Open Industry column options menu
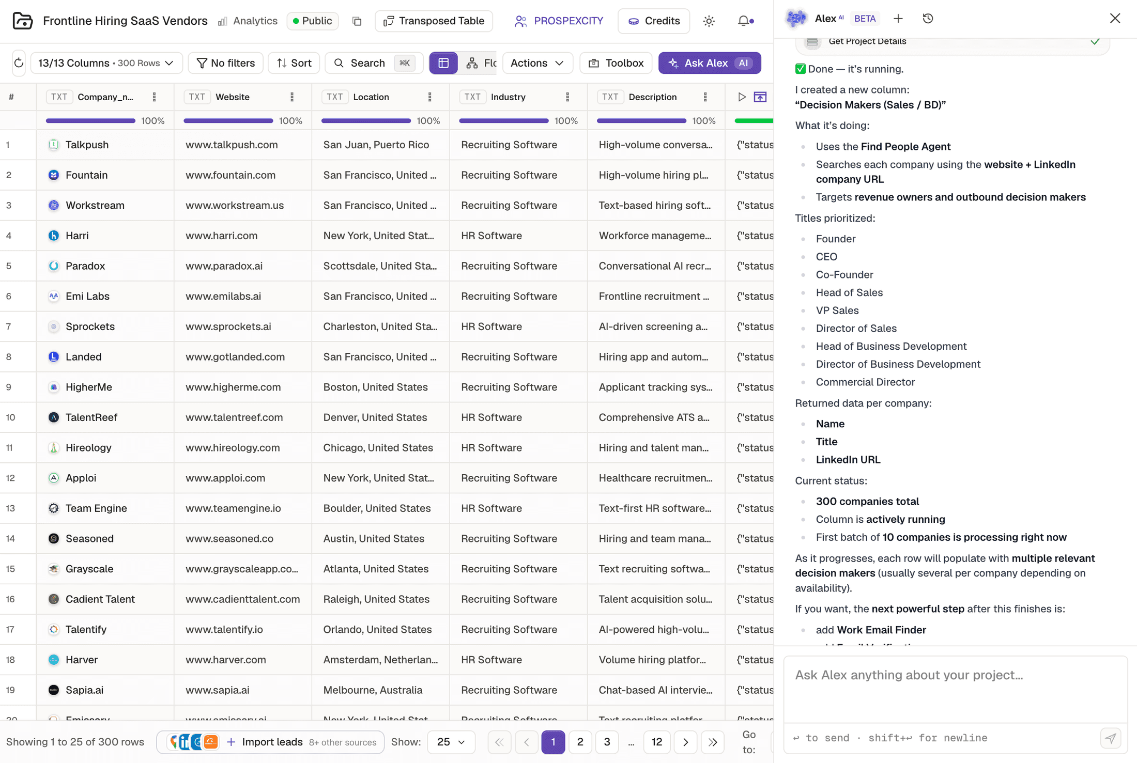Viewport: 1137px width, 763px height. pos(567,97)
